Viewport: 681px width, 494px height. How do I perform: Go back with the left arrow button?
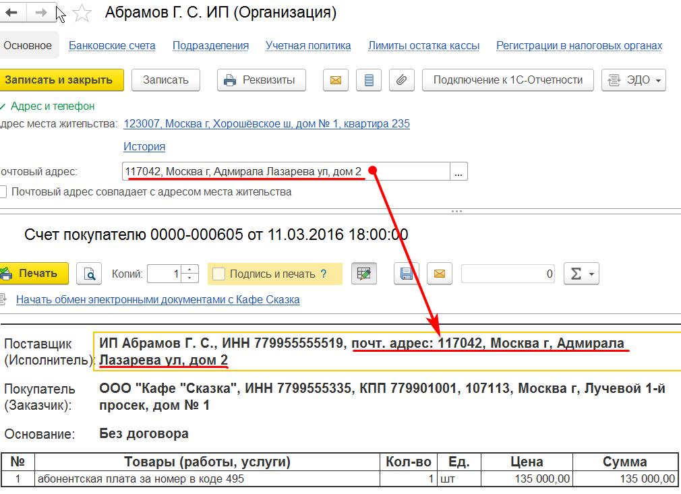pyautogui.click(x=12, y=12)
